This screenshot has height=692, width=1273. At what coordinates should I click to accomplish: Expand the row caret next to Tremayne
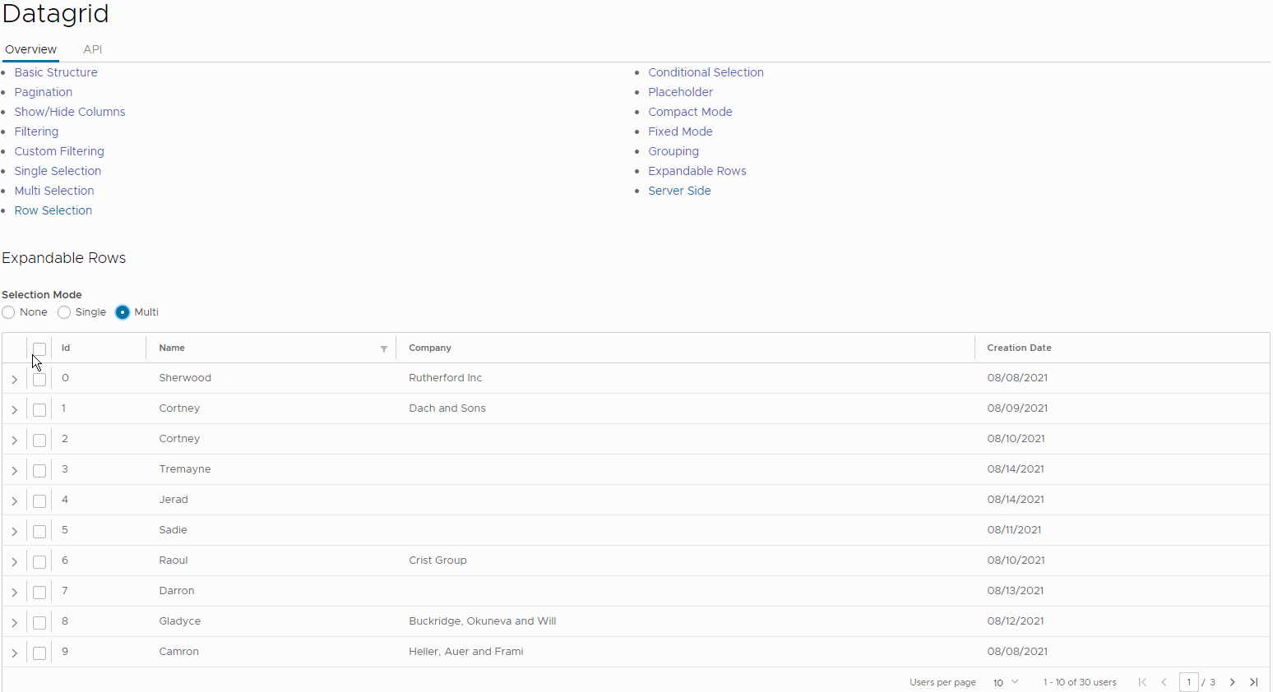pyautogui.click(x=14, y=470)
